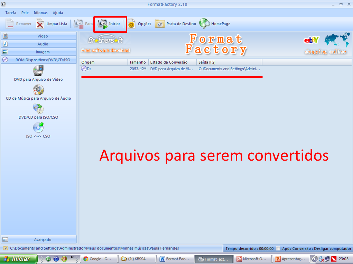Viewport: 353px width, 264px height.
Task: Open Pasta de Destino folder icon
Action: click(160, 24)
